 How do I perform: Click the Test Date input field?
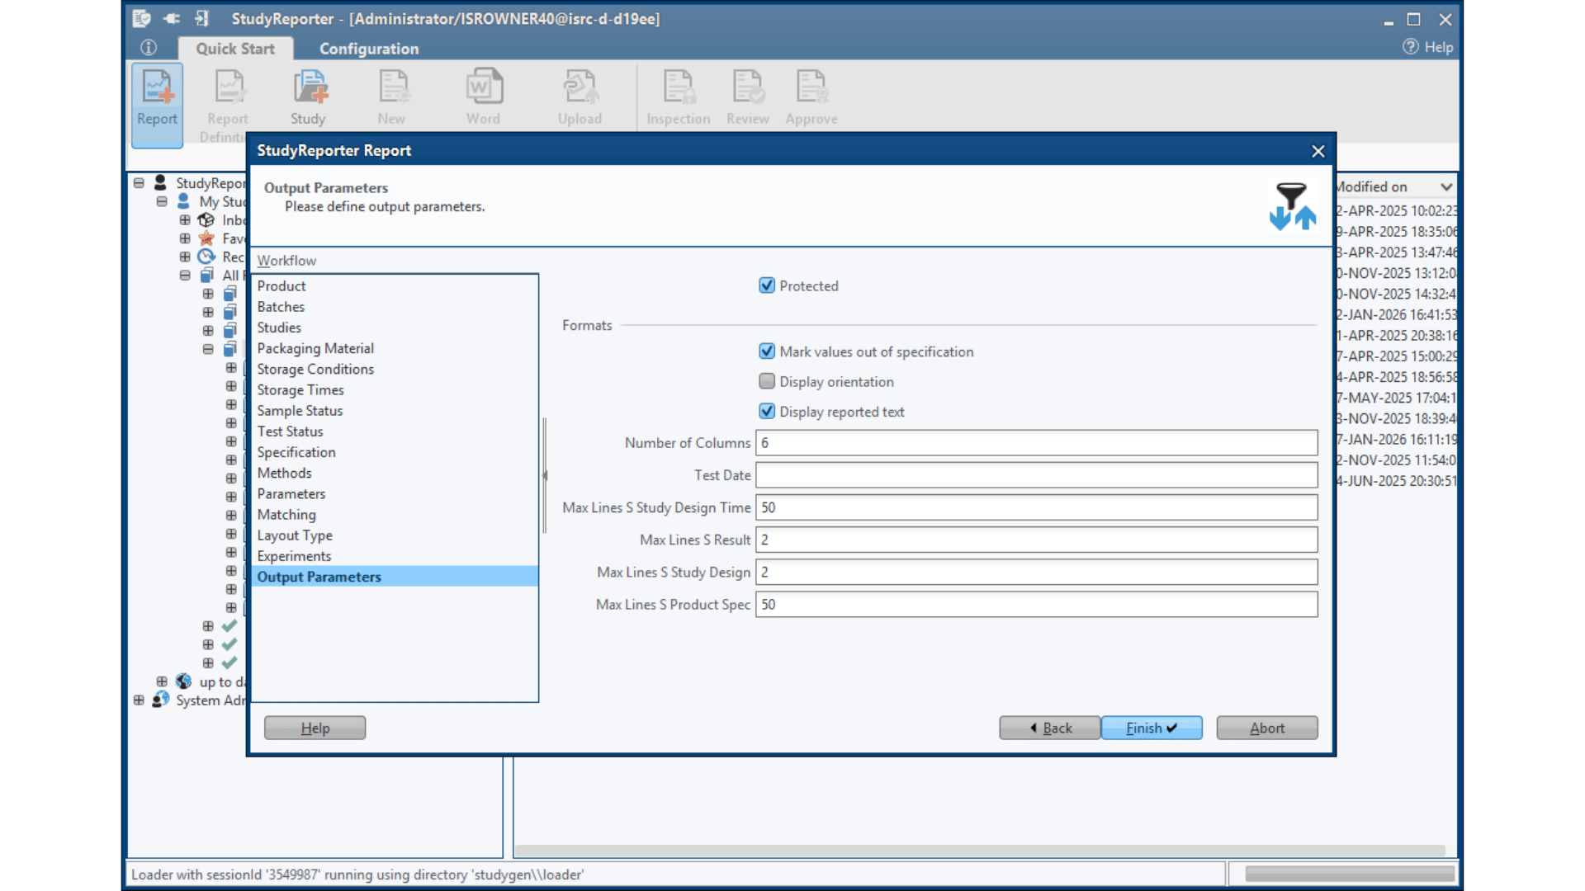coord(1036,475)
